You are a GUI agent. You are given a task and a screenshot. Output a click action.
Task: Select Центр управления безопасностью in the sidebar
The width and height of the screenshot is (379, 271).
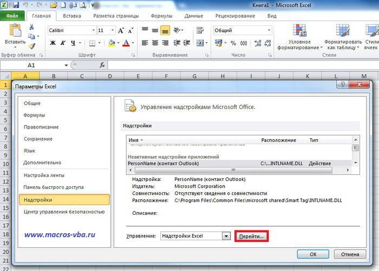(x=64, y=212)
